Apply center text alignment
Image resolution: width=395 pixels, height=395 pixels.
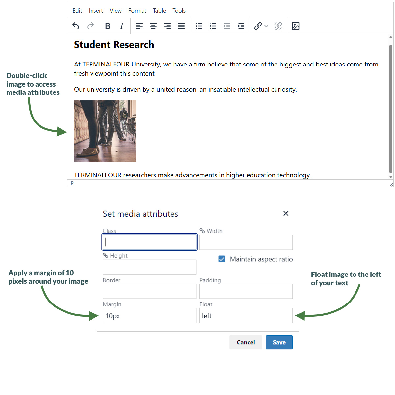[x=153, y=26]
